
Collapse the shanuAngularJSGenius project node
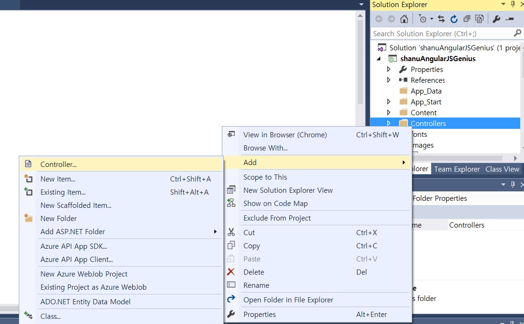tap(379, 58)
